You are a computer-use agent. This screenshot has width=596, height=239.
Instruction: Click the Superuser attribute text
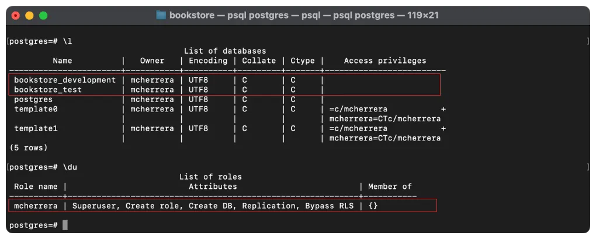(x=93, y=206)
